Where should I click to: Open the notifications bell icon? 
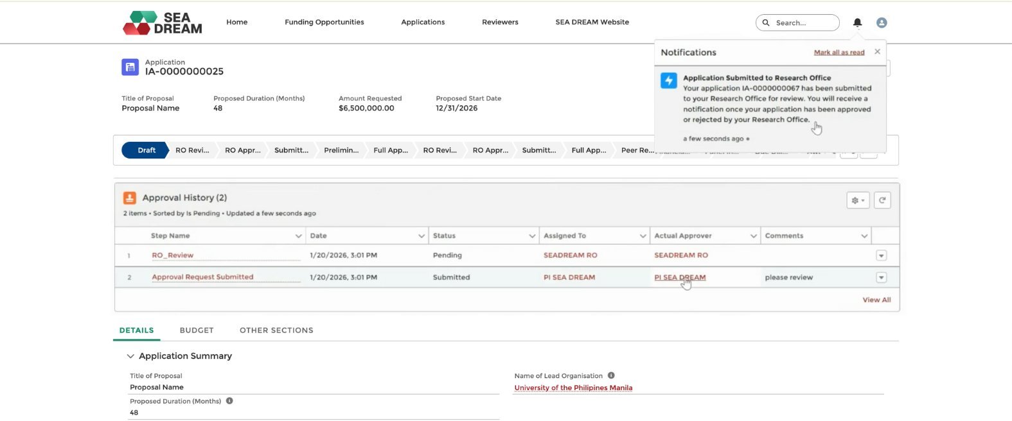pos(857,22)
